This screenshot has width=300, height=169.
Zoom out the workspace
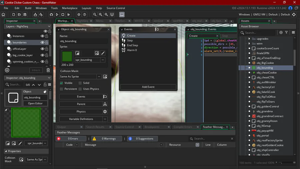point(95,15)
